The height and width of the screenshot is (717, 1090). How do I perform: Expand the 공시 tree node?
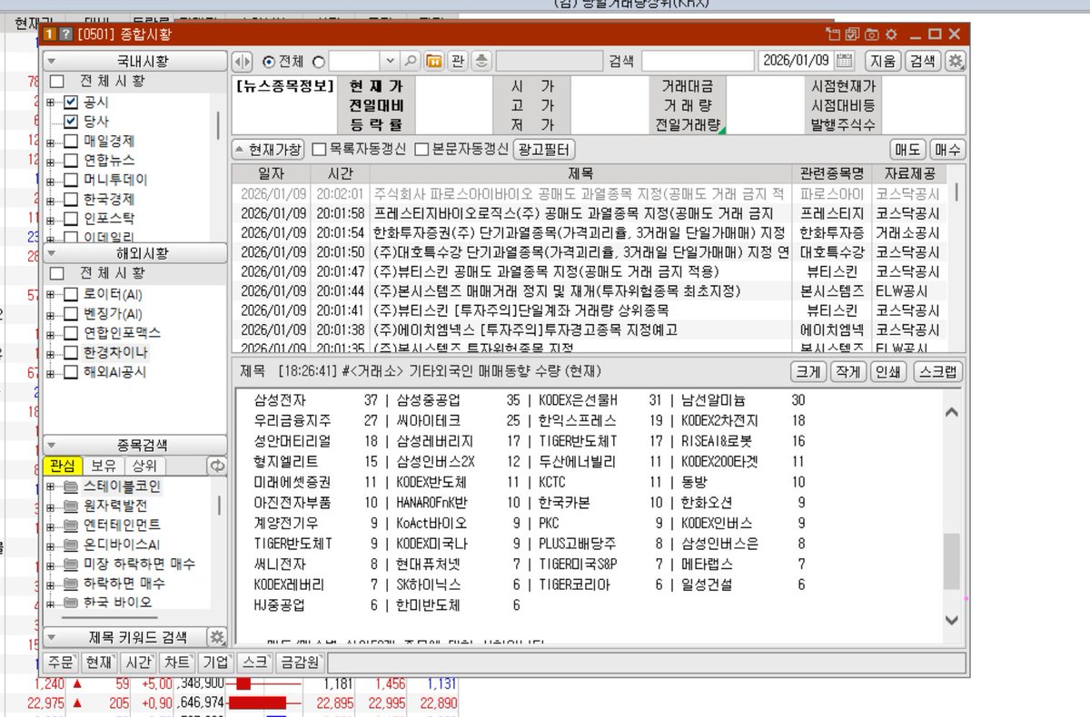pyautogui.click(x=51, y=103)
